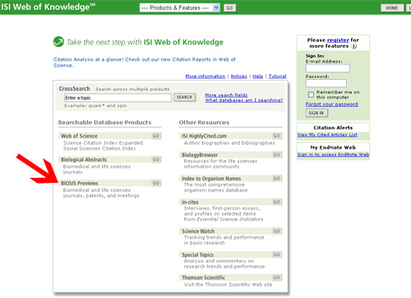
Task: Open the More information link
Action: 205,76
